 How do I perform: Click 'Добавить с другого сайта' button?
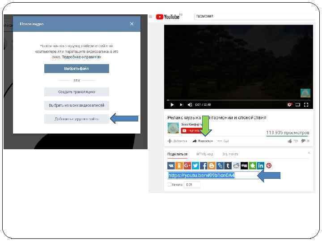pos(76,119)
